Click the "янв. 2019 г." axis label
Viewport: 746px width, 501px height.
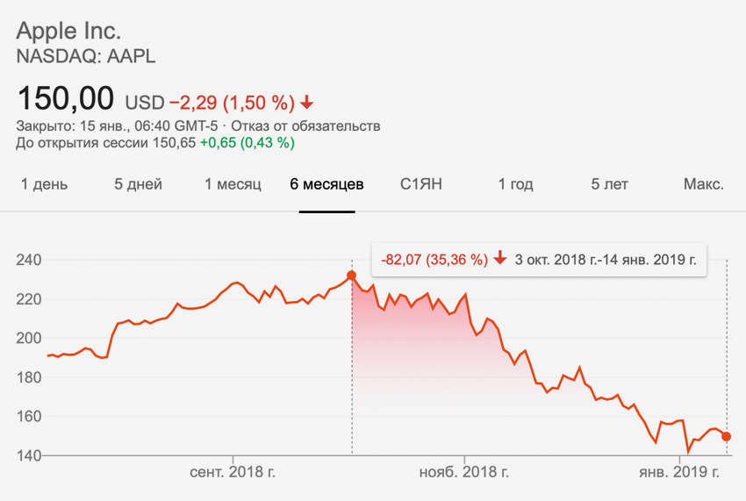point(679,472)
